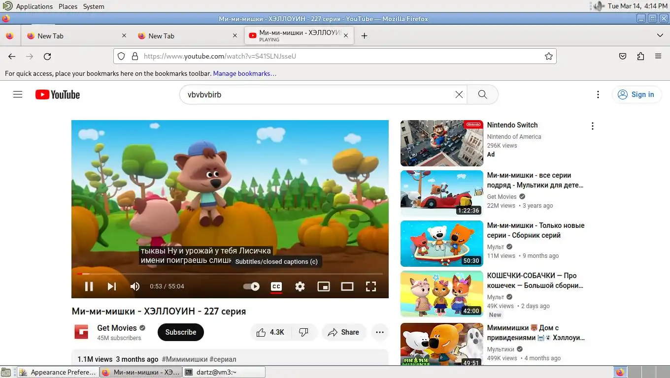Sign in to YouTube
The width and height of the screenshot is (670, 378).
[x=636, y=94]
